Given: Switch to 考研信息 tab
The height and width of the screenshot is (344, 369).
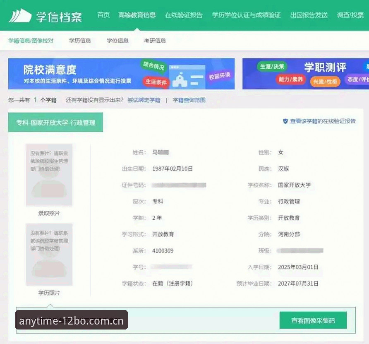Looking at the screenshot, I should click(155, 41).
